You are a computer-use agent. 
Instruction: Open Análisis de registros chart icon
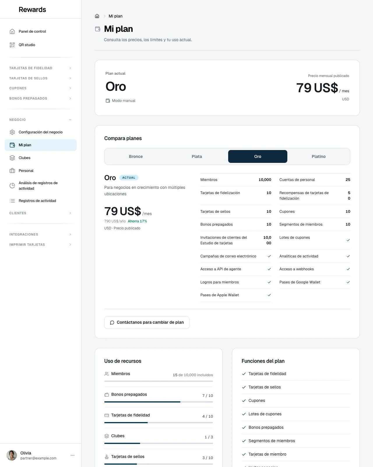click(x=12, y=186)
